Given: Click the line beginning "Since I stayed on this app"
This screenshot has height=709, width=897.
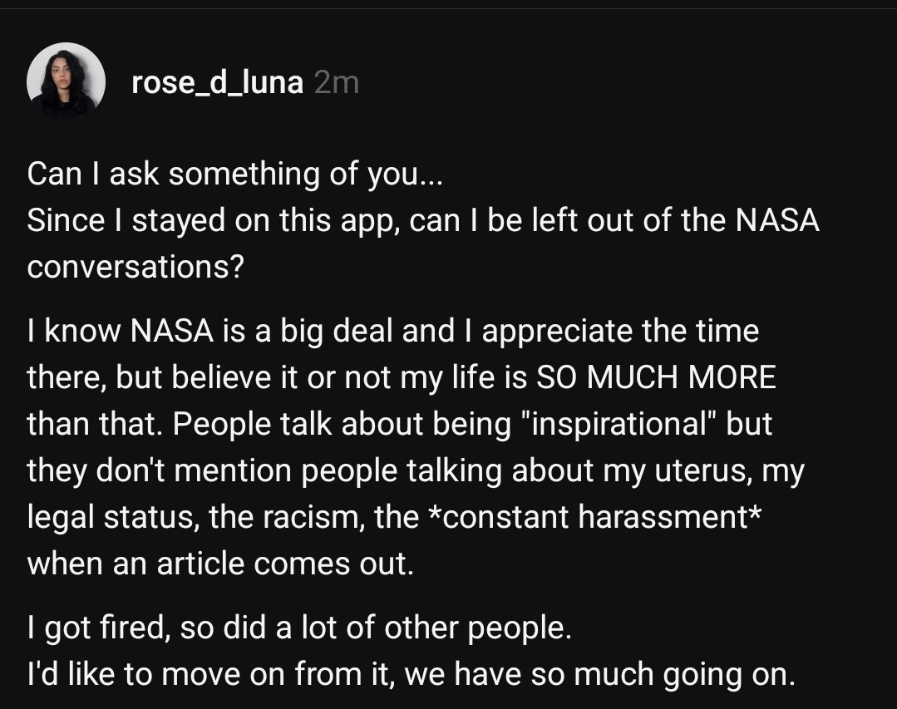Looking at the screenshot, I should pyautogui.click(x=423, y=220).
